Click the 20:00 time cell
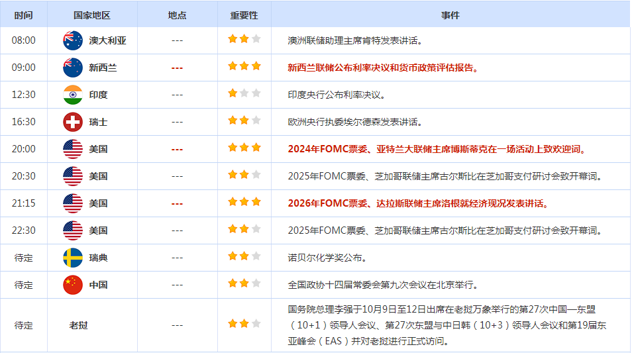 23,149
